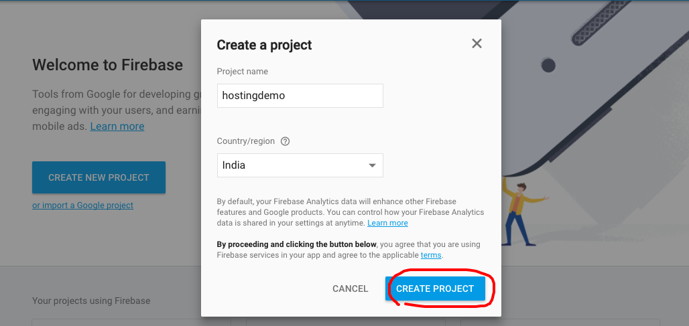Click the Your projects using Firebase label
689x326 pixels.
tap(91, 301)
